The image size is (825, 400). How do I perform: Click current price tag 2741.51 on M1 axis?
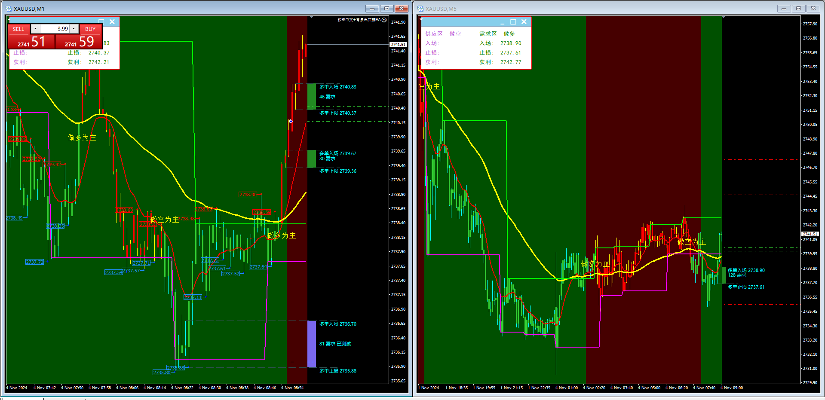398,45
